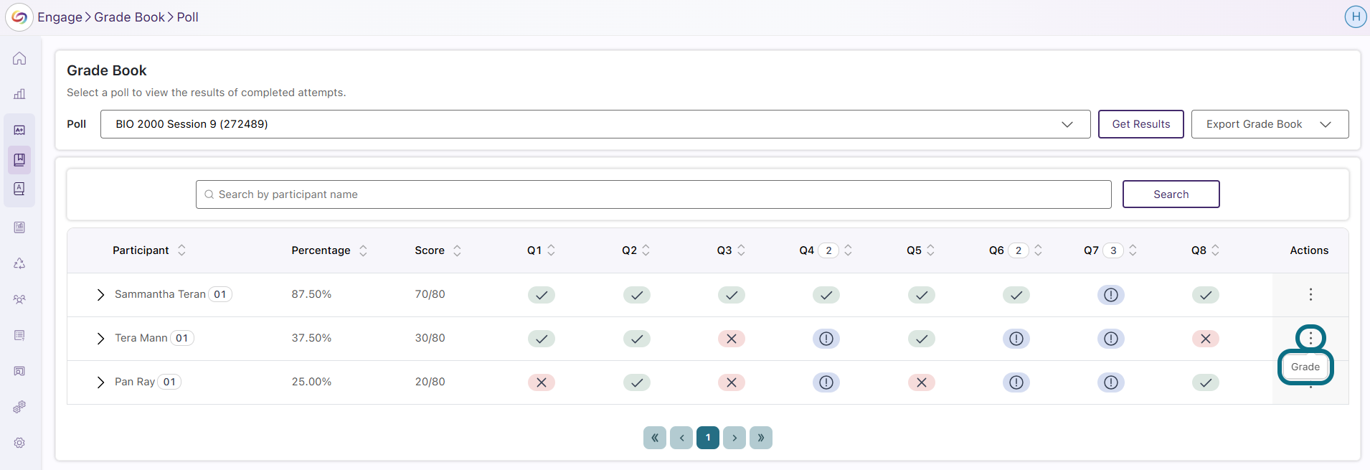1370x470 pixels.
Task: Click Pan Ray's Q8 correct checkmark
Action: 1206,382
